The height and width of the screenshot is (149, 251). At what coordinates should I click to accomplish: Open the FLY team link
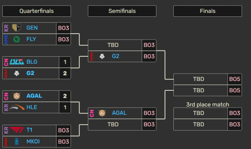pyautogui.click(x=31, y=39)
